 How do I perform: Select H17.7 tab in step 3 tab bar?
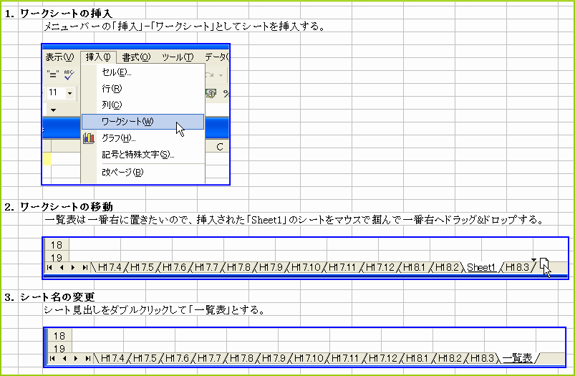tap(209, 357)
